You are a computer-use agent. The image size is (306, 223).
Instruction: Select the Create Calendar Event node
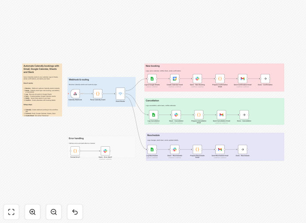(x=175, y=79)
